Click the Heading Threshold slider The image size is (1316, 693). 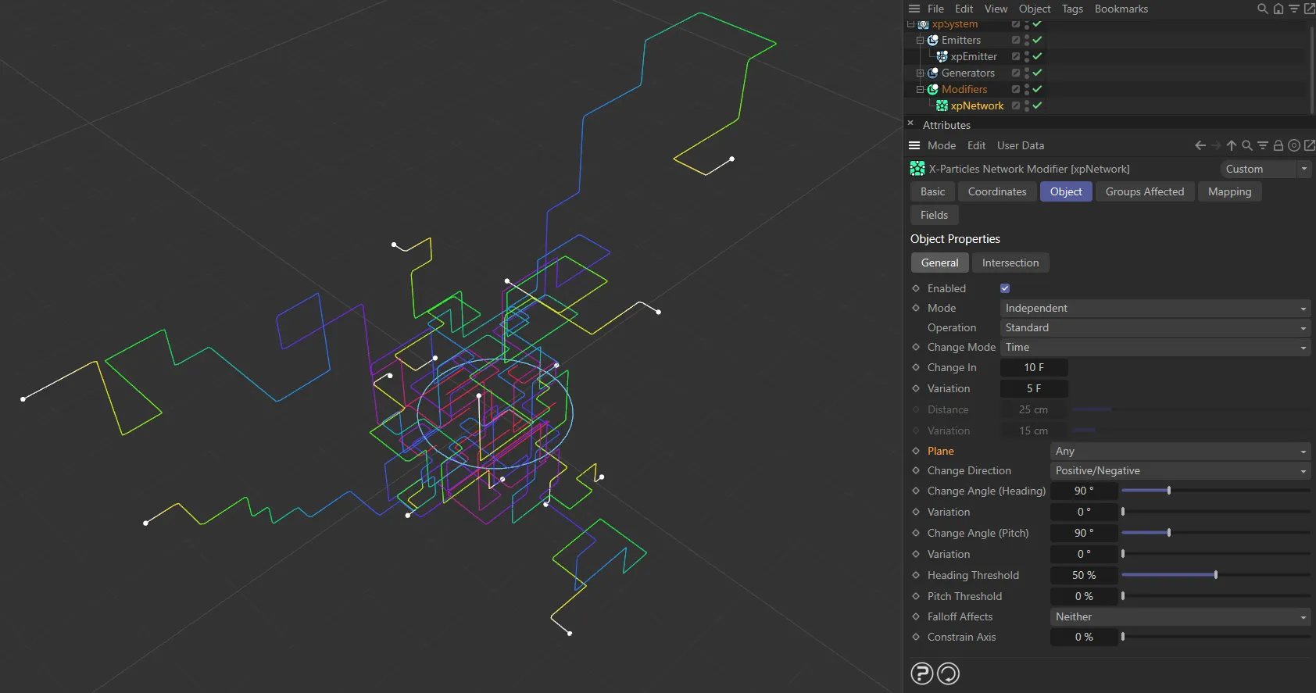1215,575
